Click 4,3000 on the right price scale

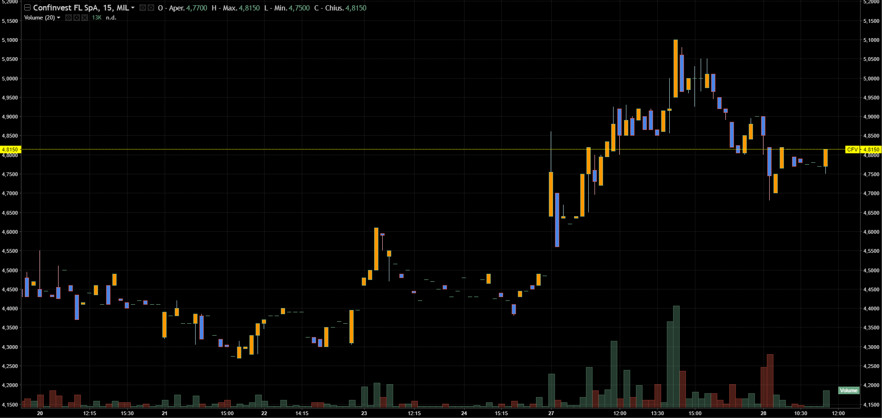click(x=871, y=347)
